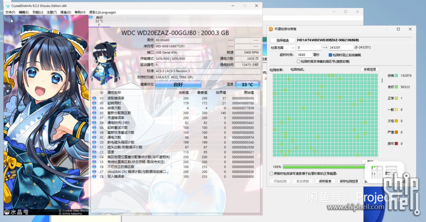
Task: Click the CrystalDiskInfo title bar app icon
Action: click(x=7, y=6)
